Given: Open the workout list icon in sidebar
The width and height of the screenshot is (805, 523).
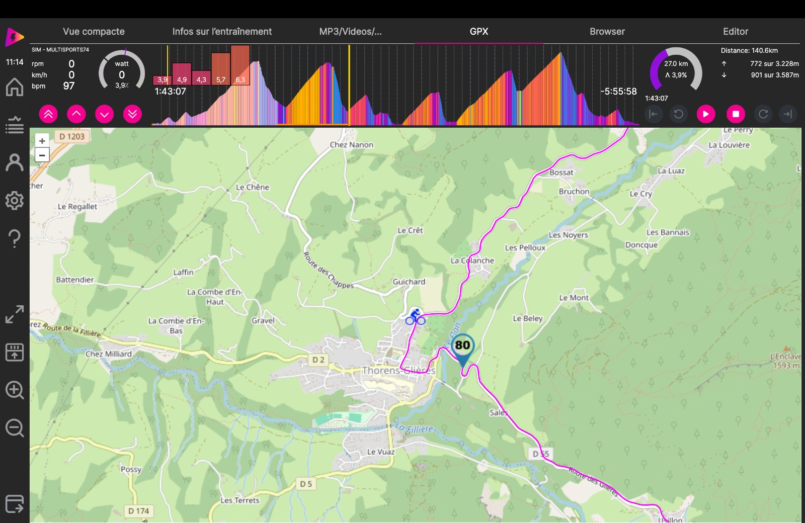Looking at the screenshot, I should [x=15, y=125].
